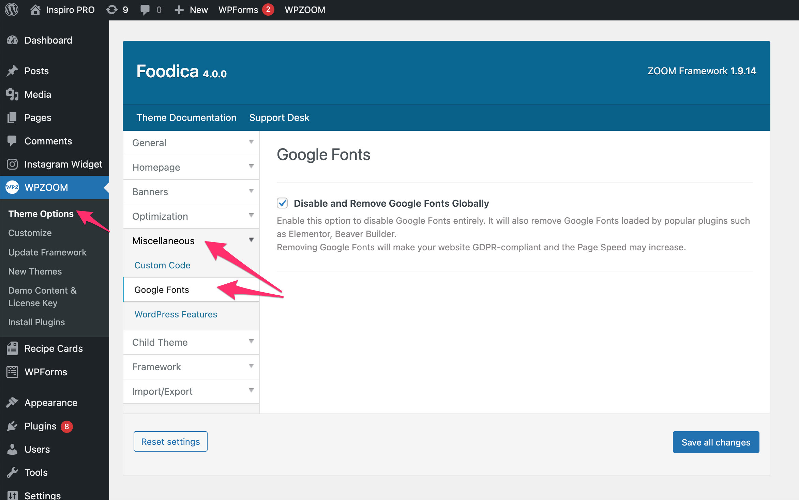The height and width of the screenshot is (500, 799).
Task: Click the WordPress logo icon
Action: (12, 10)
